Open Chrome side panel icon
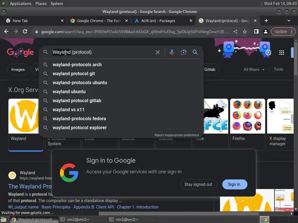298x223 pixels. pos(256,31)
